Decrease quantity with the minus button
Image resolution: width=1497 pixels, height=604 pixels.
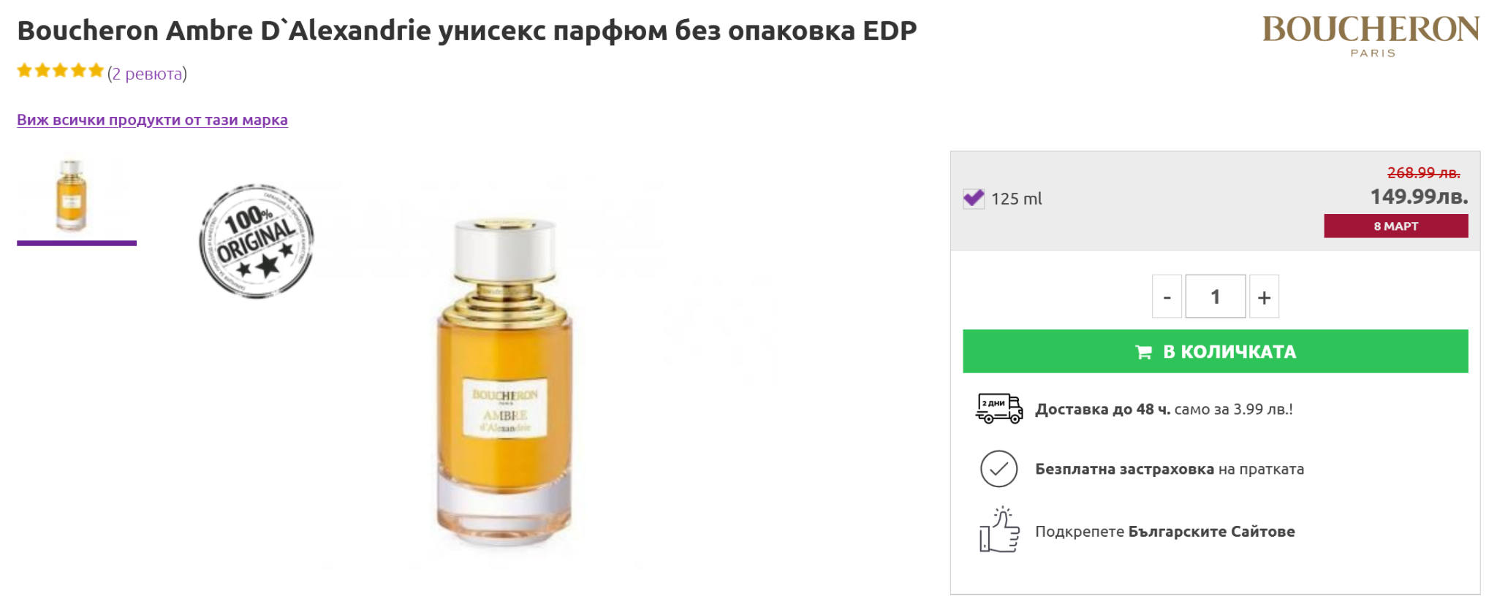point(1167,297)
